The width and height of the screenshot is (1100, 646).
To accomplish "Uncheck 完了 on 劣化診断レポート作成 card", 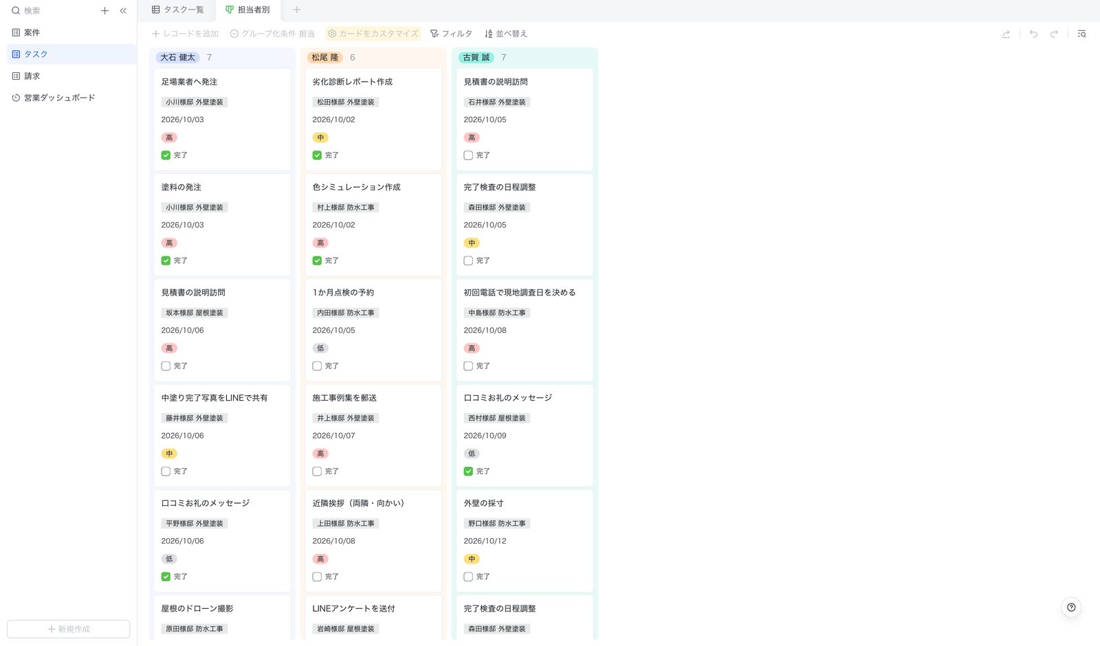I will (x=317, y=155).
